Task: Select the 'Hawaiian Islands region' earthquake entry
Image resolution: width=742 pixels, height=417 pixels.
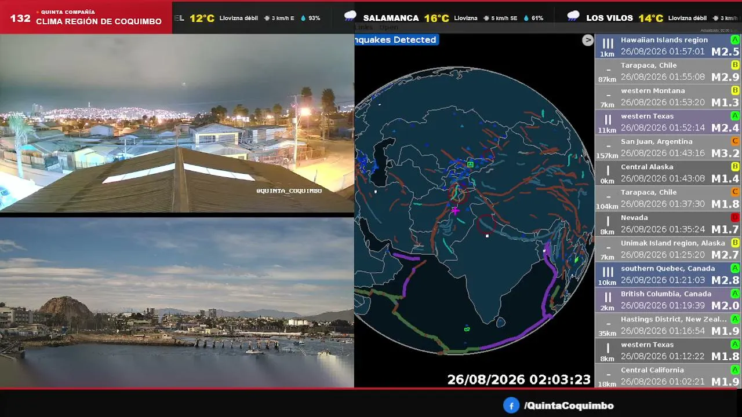Action: [x=668, y=46]
